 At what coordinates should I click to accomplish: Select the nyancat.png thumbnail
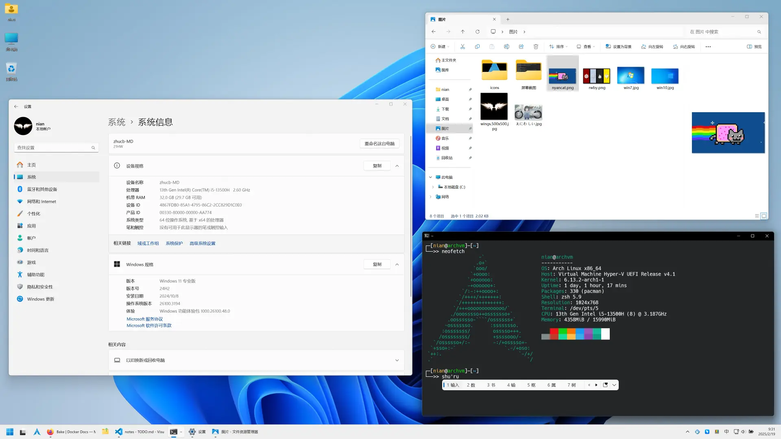tap(563, 76)
